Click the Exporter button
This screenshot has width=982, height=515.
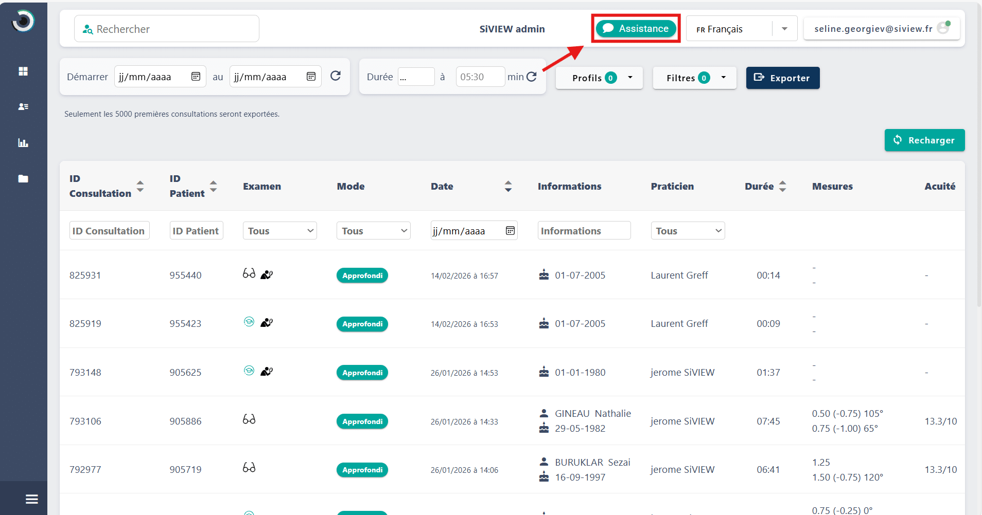782,78
